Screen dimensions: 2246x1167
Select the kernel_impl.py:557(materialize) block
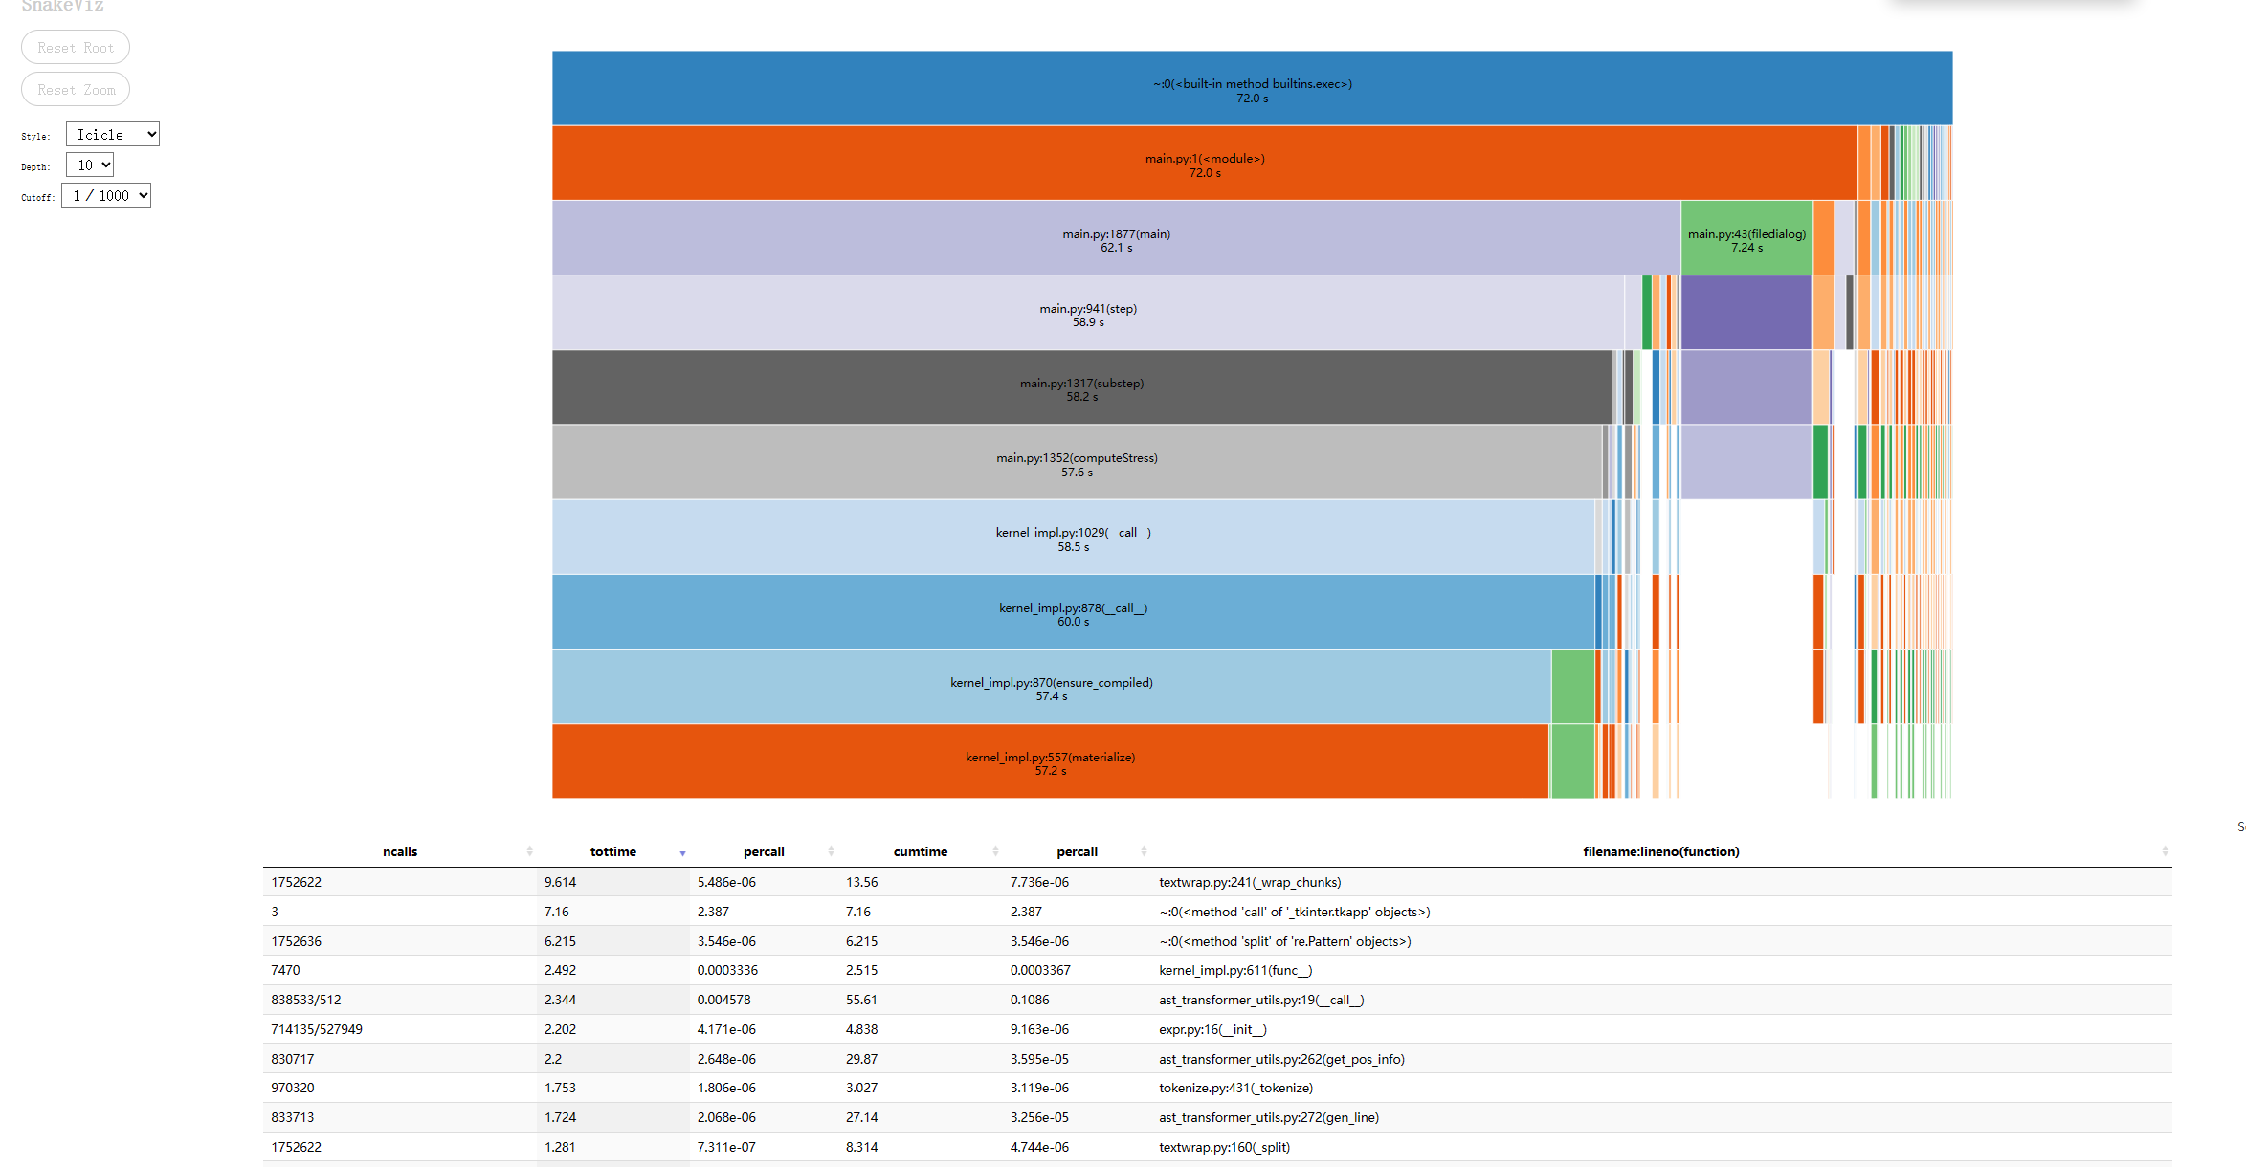coord(1050,761)
